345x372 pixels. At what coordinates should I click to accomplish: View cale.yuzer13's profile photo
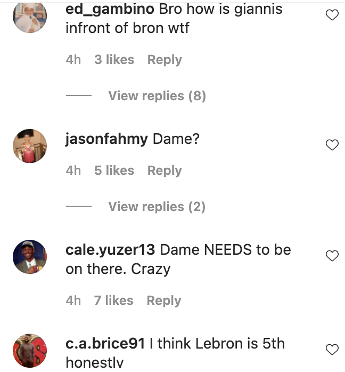pyautogui.click(x=30, y=257)
